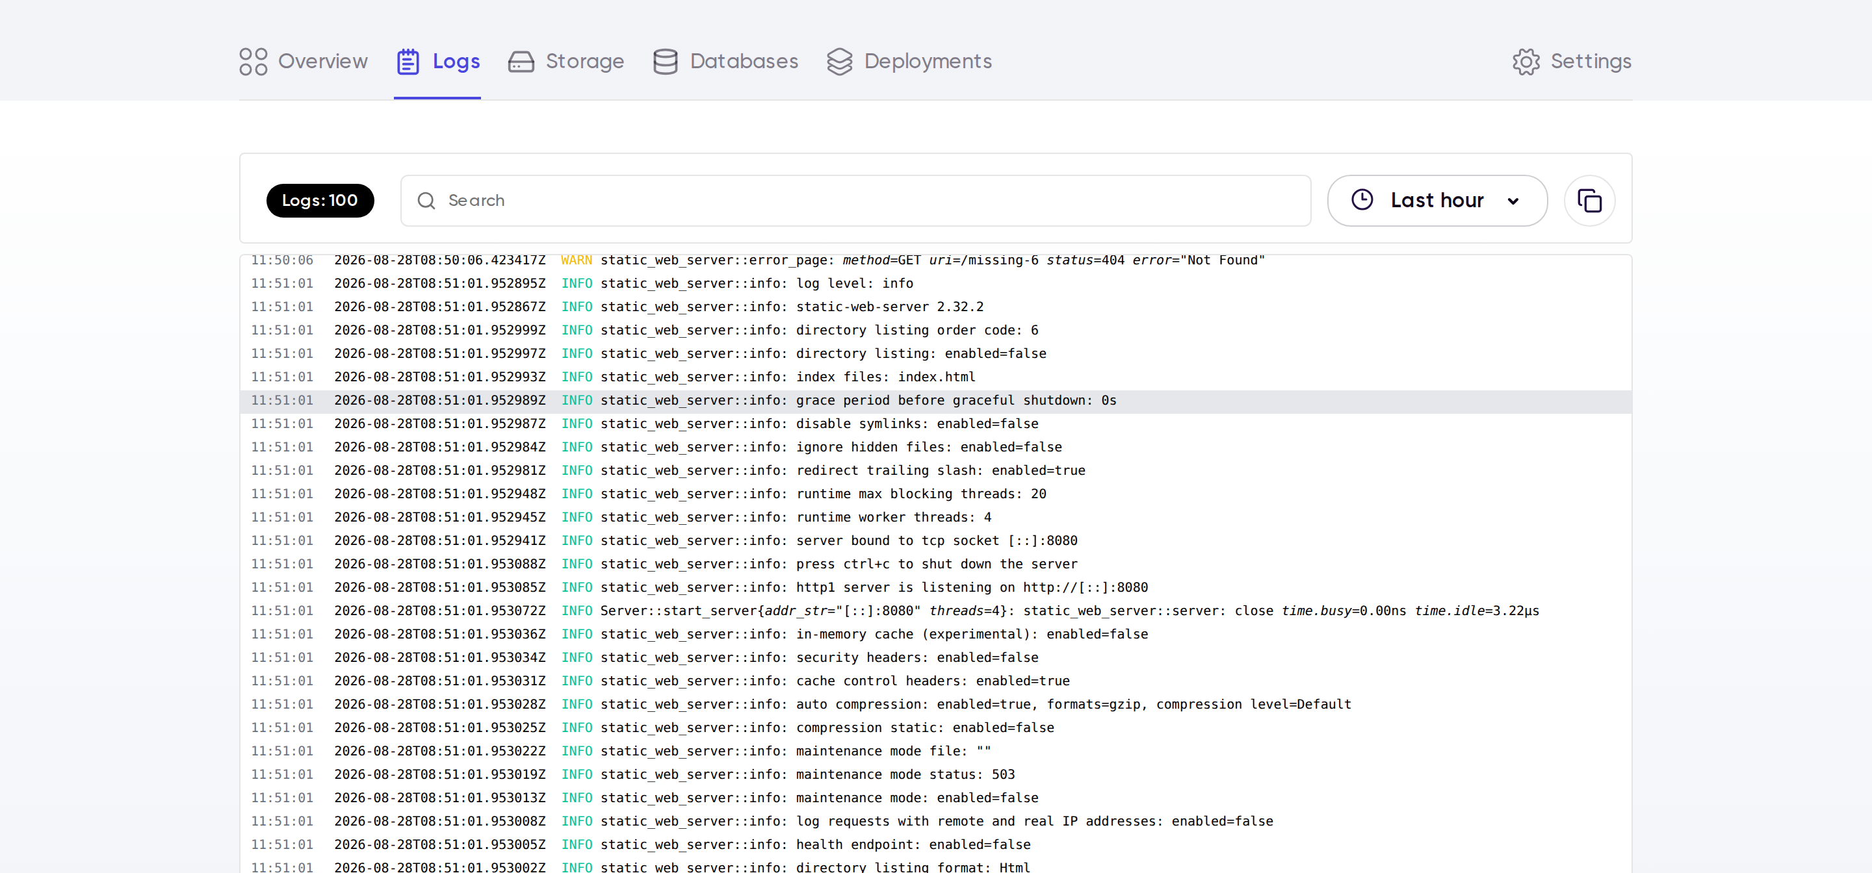Click the 11:50:06 time cell

282,260
